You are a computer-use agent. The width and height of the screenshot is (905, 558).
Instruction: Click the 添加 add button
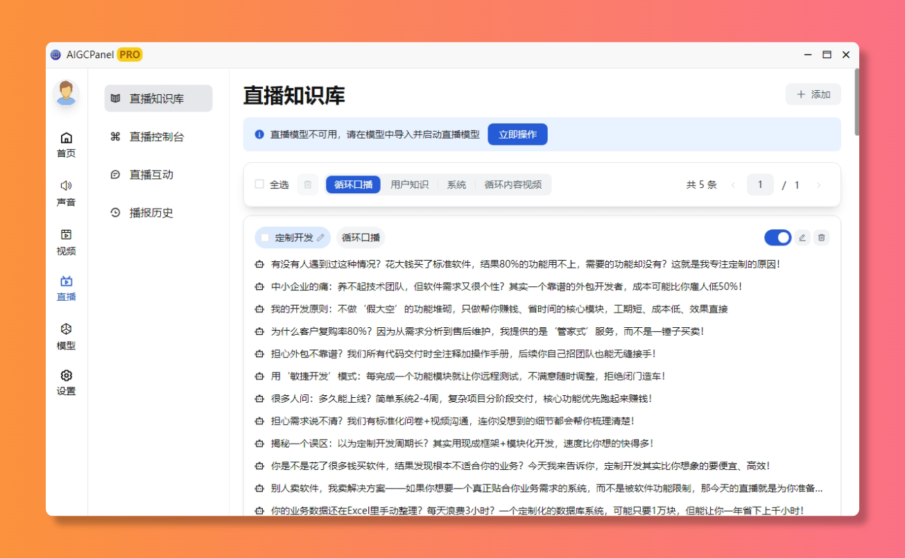(x=813, y=94)
